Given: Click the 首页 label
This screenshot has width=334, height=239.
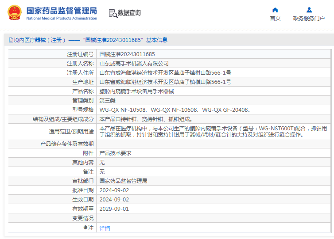Looking at the screenshot, I should [x=275, y=19].
